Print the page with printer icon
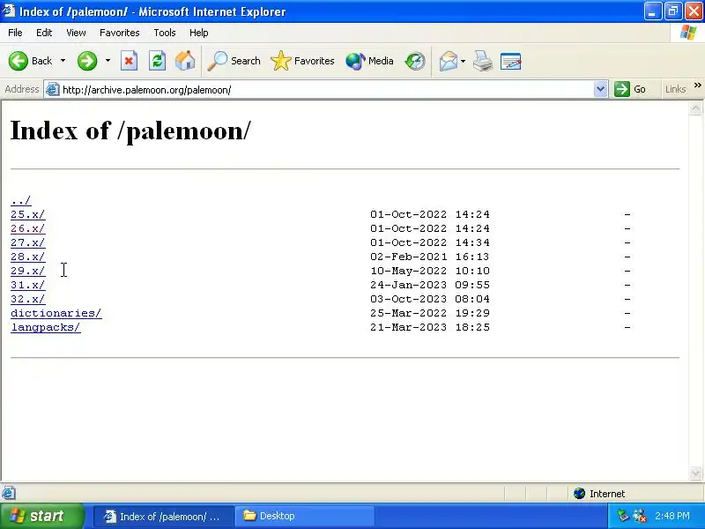Image resolution: width=705 pixels, height=529 pixels. click(x=483, y=61)
